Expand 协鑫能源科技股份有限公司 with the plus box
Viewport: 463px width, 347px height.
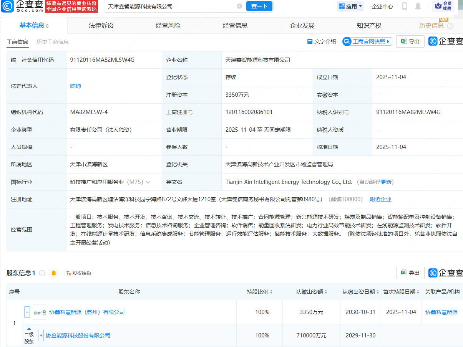[41, 335]
